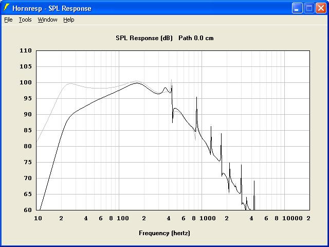
Task: Click the 'SPL Response (dB)' chart title
Action: [x=144, y=38]
